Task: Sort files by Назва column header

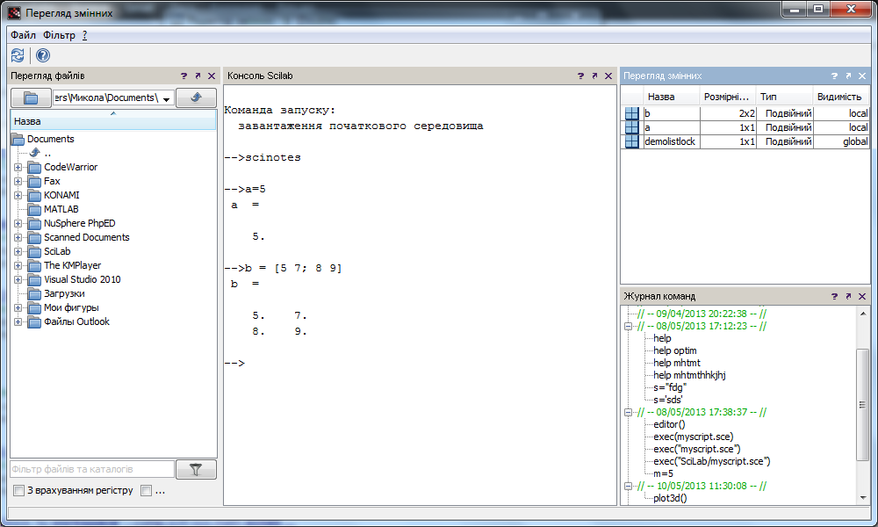Action: [113, 120]
